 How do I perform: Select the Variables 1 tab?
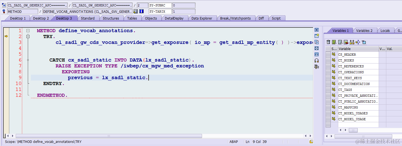(340, 30)
